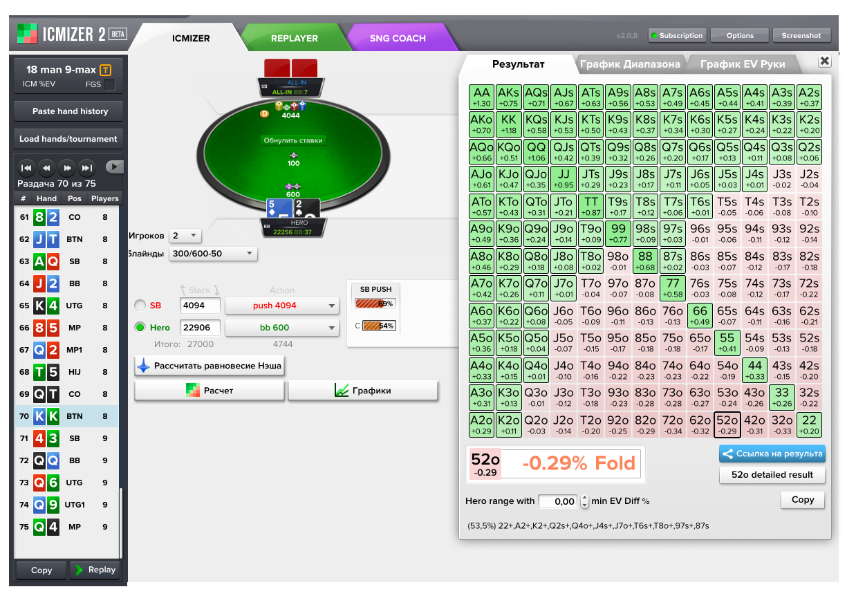The height and width of the screenshot is (607, 856).
Task: Open the Игроков players count dropdown
Action: 185,236
